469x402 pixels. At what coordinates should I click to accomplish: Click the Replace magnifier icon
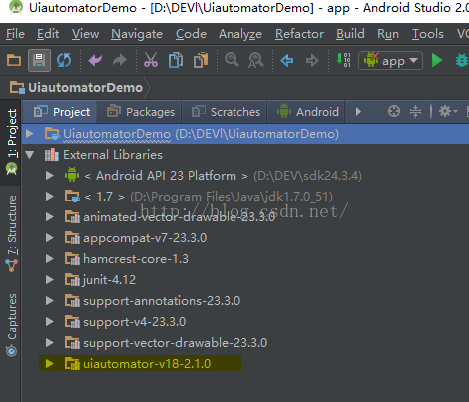(256, 60)
